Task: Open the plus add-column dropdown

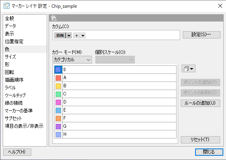Action: click(x=80, y=35)
